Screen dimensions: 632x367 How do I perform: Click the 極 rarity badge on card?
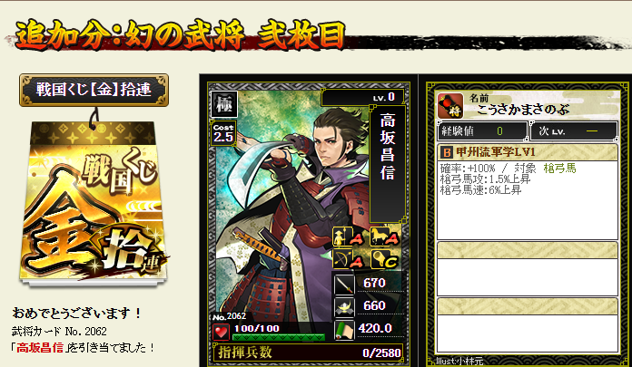coord(224,104)
